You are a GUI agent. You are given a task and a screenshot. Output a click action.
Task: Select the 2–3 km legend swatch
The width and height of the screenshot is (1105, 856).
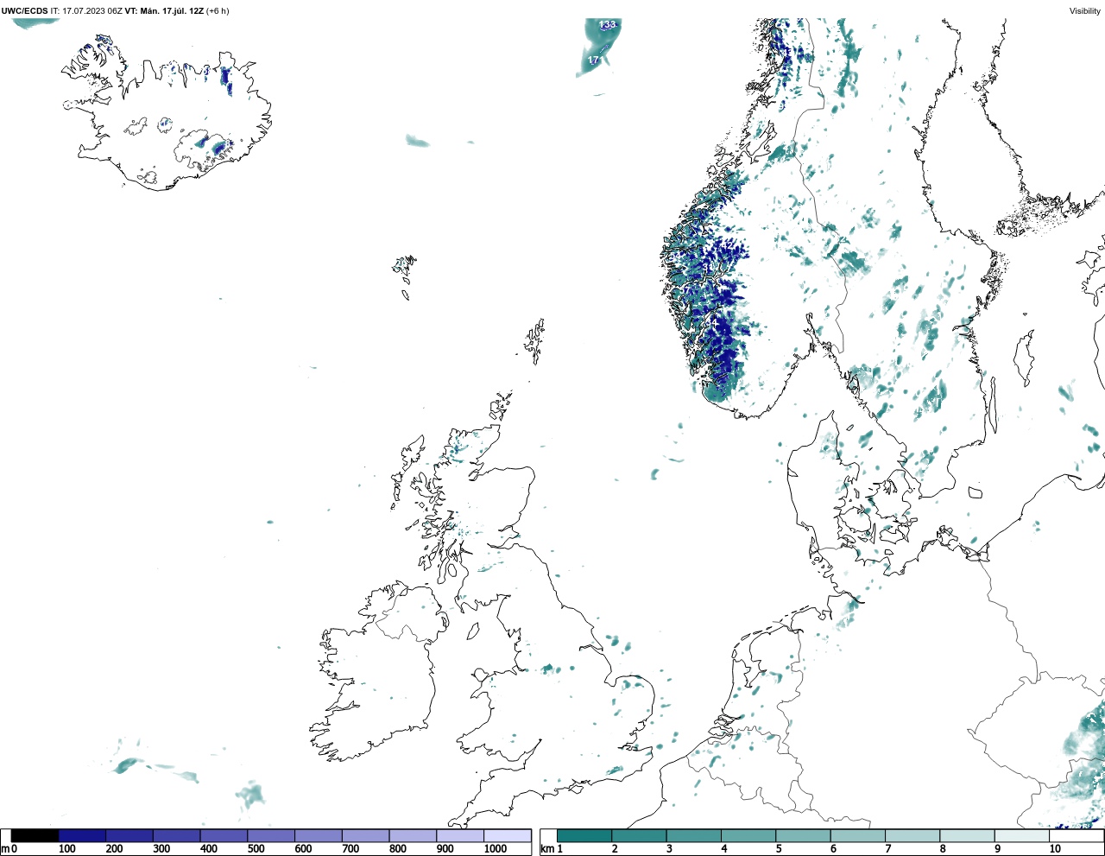(639, 836)
